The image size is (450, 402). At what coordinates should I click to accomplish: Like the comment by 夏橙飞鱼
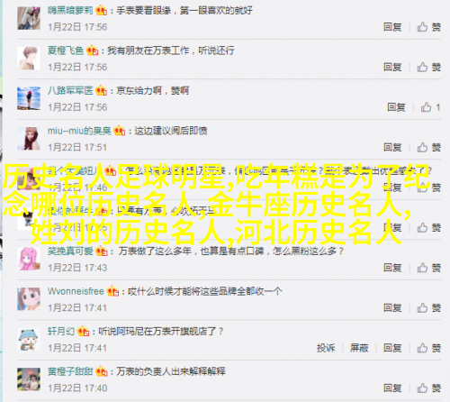[x=429, y=67]
